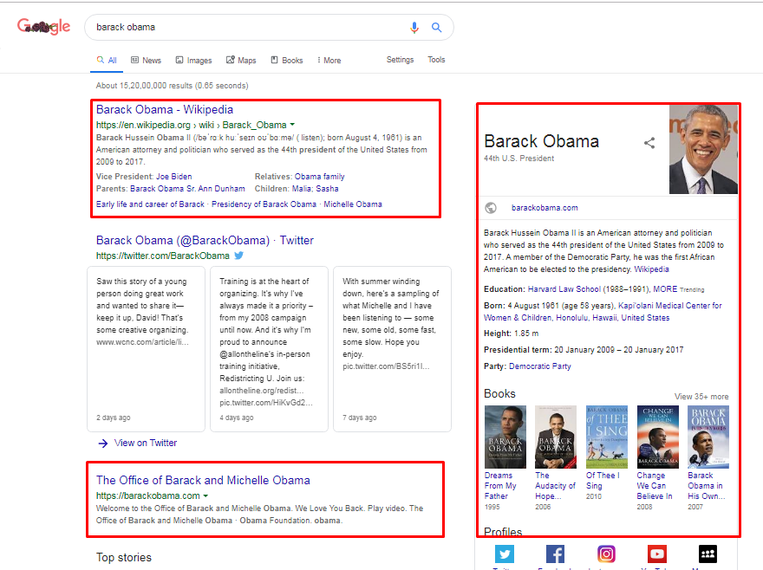Open Dreams From My Father book cover
This screenshot has width=763, height=570.
pos(505,437)
